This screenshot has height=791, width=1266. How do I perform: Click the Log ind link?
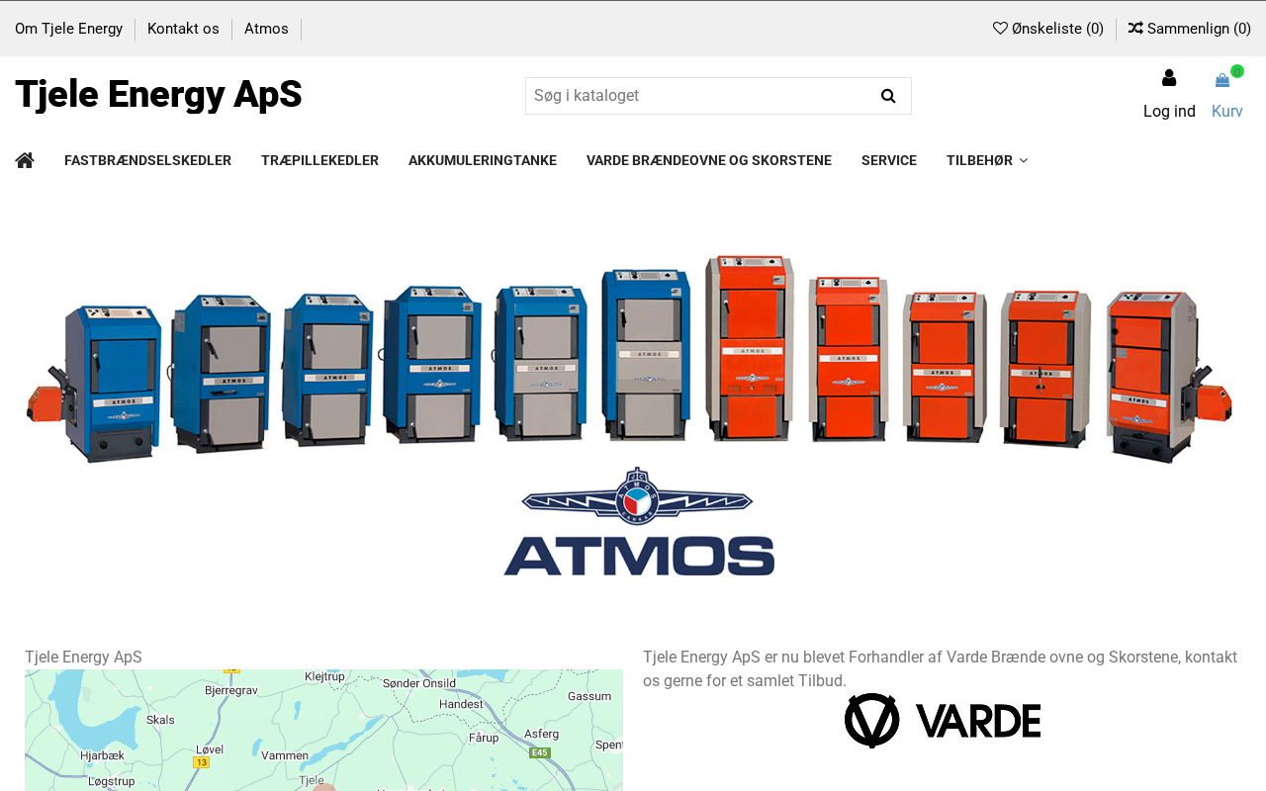(1169, 111)
